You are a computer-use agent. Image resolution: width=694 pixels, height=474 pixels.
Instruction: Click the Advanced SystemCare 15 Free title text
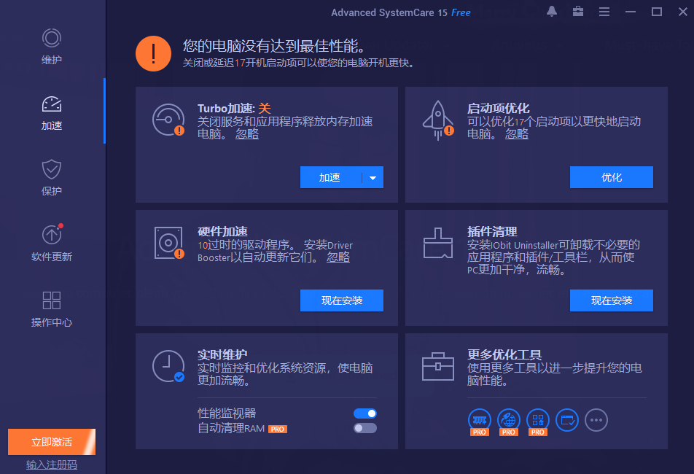pyautogui.click(x=400, y=12)
